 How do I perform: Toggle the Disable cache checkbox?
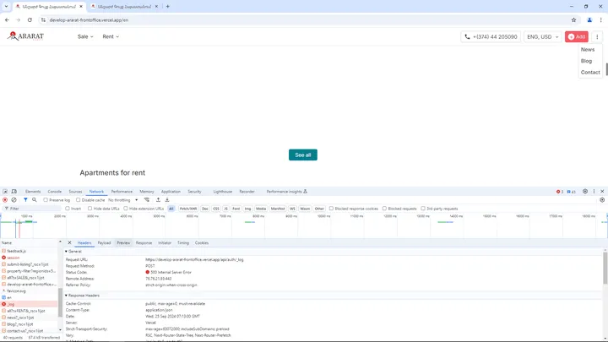tap(77, 200)
